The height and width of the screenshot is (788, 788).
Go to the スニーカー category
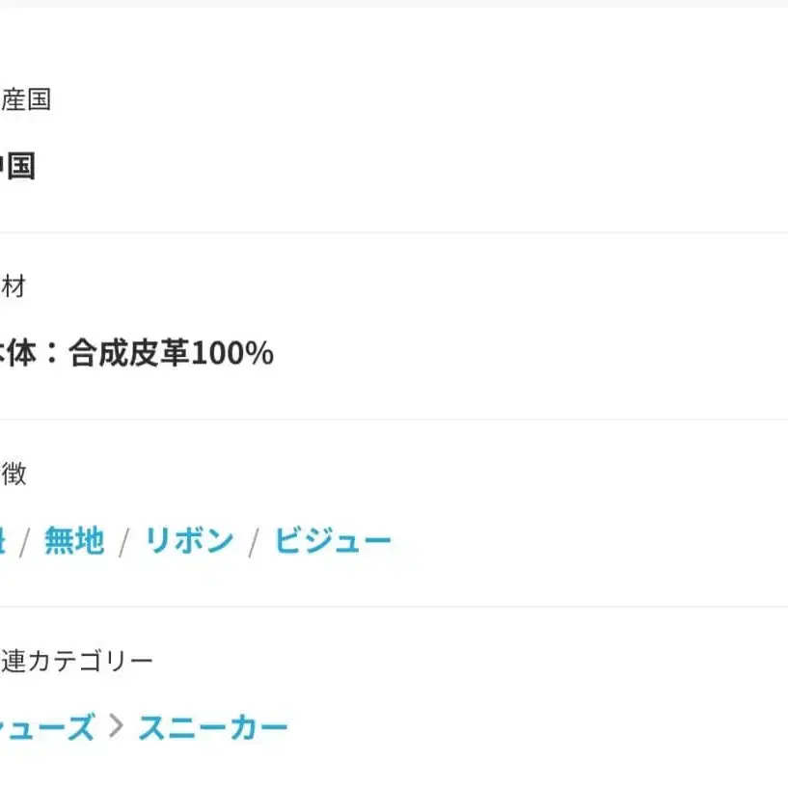[213, 727]
